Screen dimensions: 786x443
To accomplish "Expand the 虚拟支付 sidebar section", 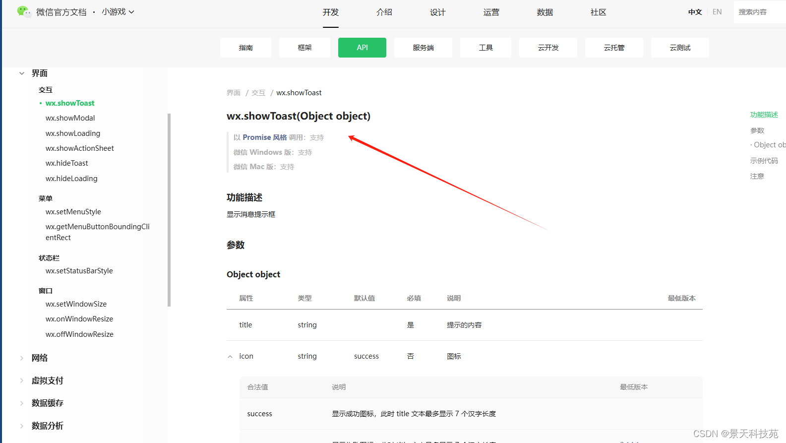I will coord(22,380).
